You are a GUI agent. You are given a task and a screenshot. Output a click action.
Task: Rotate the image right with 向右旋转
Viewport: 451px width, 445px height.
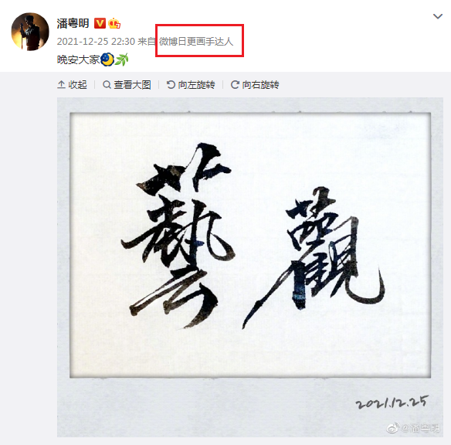[255, 84]
